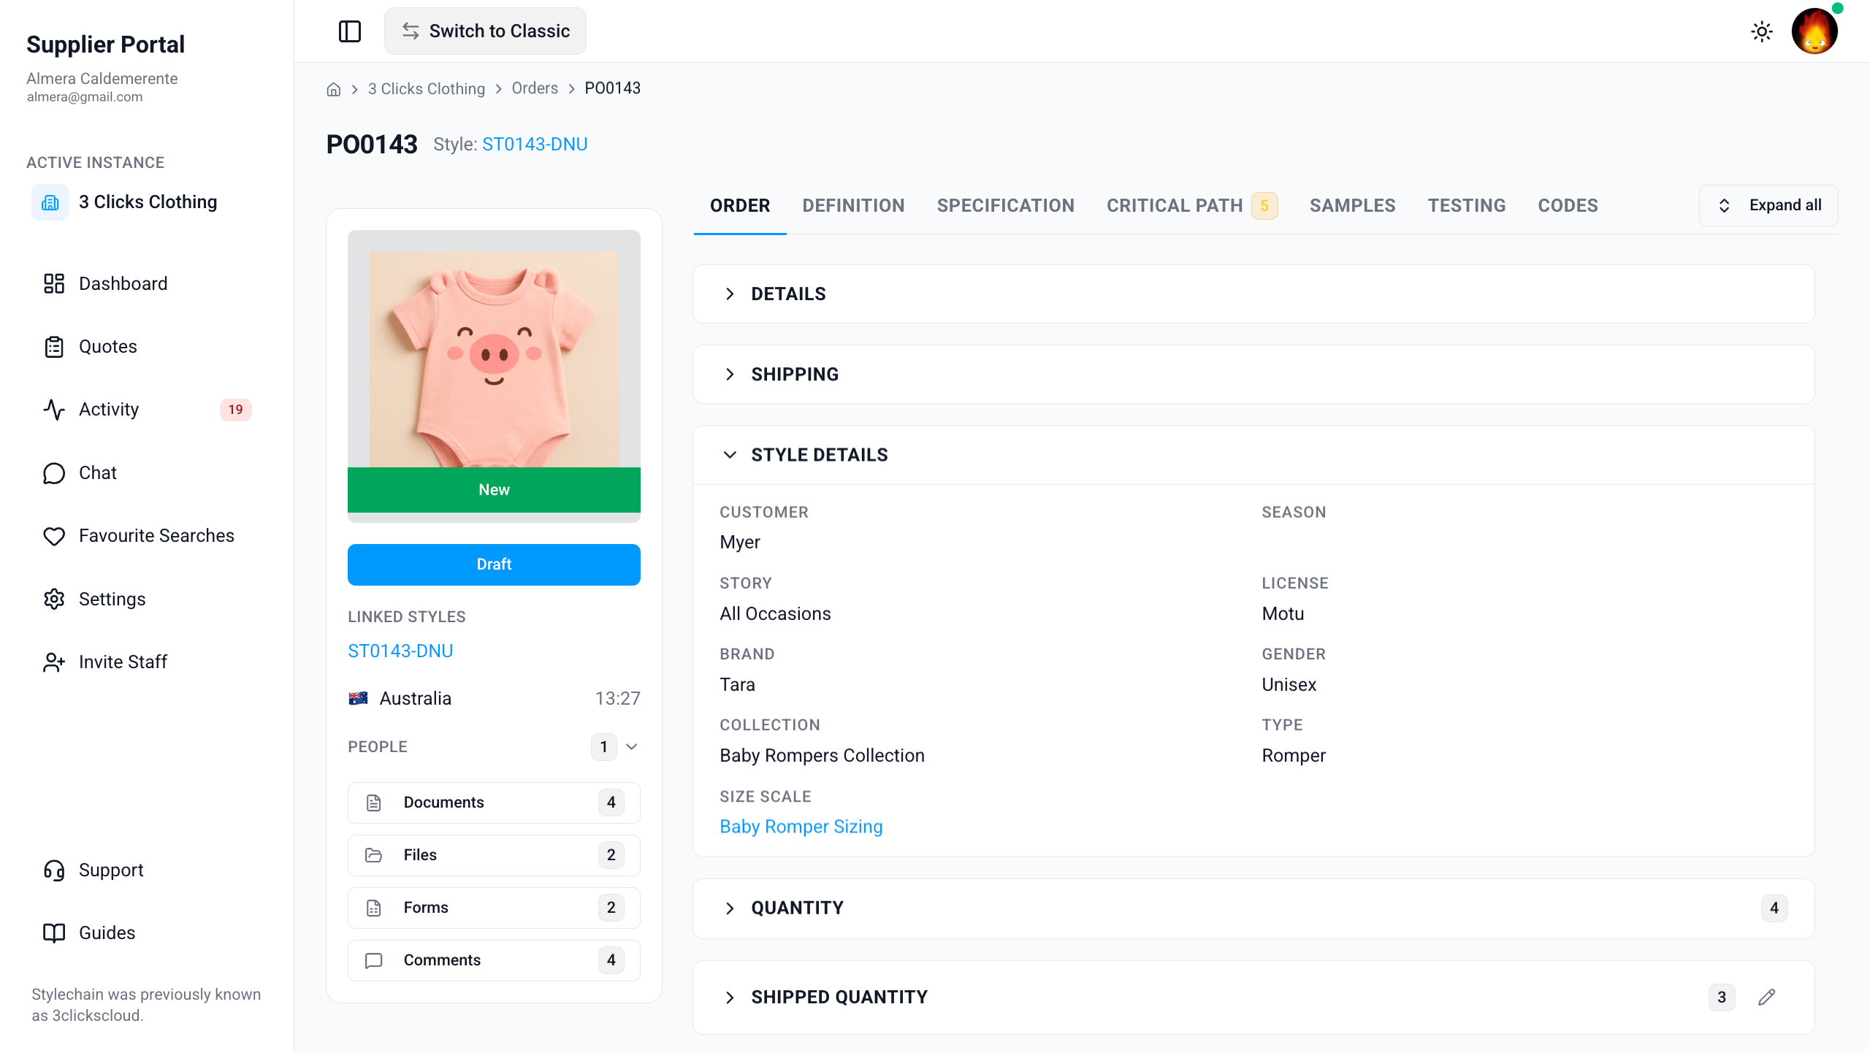Expand the QUANTITY section
The image size is (1870, 1053).
pos(1253,908)
